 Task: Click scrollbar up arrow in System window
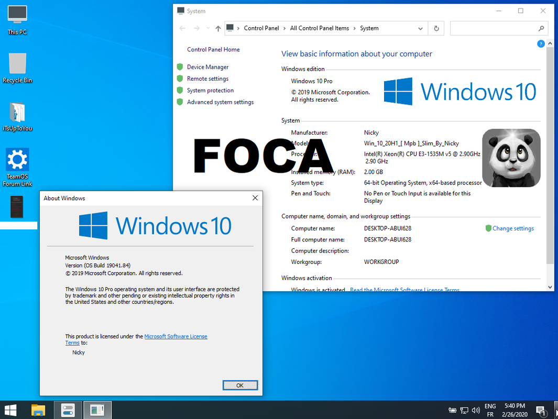click(x=550, y=44)
